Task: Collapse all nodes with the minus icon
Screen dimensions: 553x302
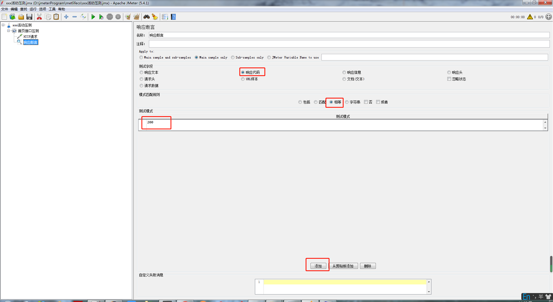Action: (75, 17)
